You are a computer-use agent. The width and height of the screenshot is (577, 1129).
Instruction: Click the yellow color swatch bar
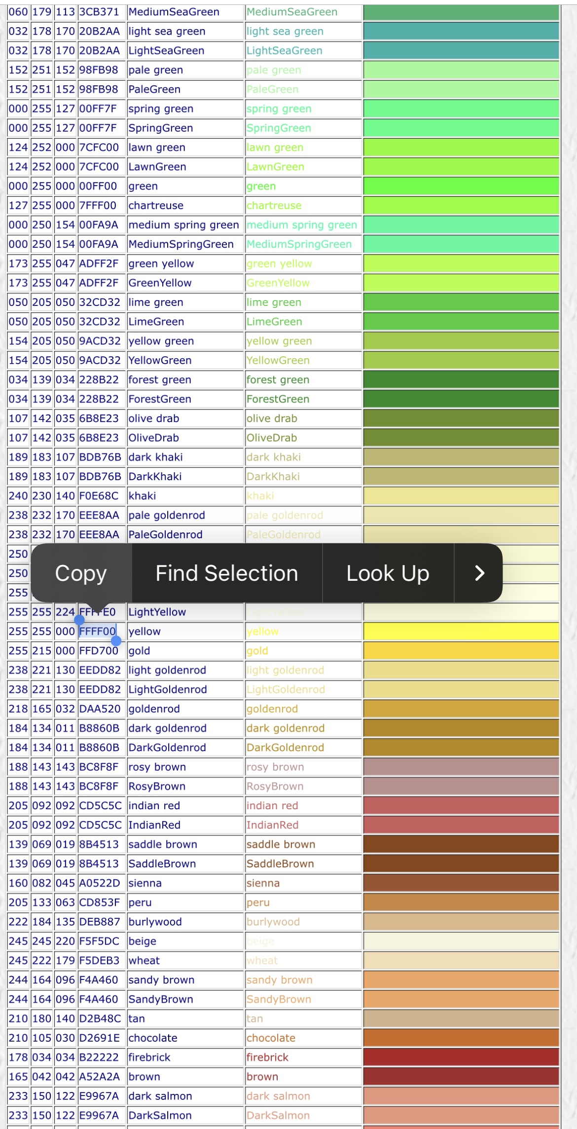[x=461, y=631]
